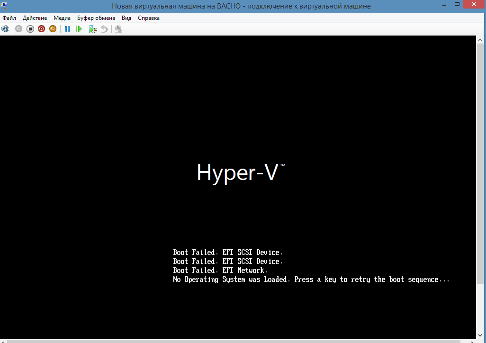Open the Файл menu
The width and height of the screenshot is (486, 343).
coord(9,18)
